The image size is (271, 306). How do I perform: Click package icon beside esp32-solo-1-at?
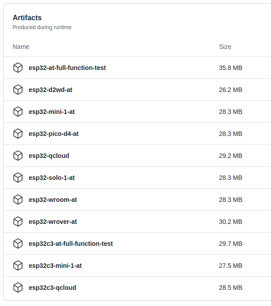pos(18,178)
